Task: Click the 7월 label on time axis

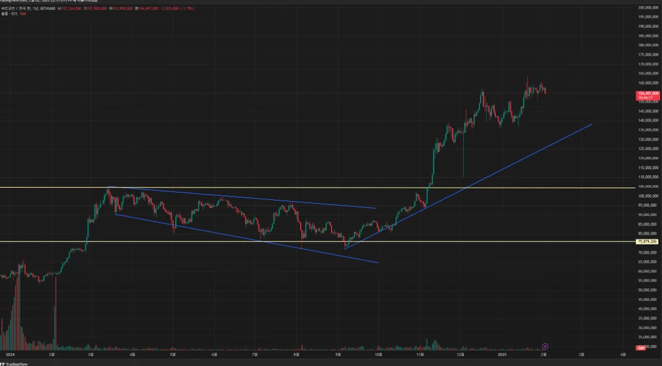Action: pyautogui.click(x=254, y=355)
